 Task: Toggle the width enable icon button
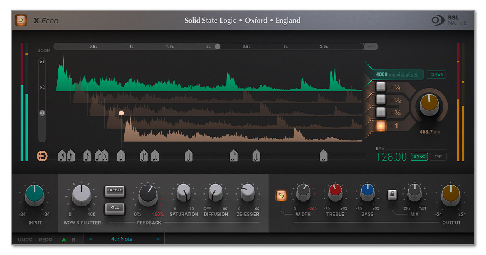tap(281, 195)
